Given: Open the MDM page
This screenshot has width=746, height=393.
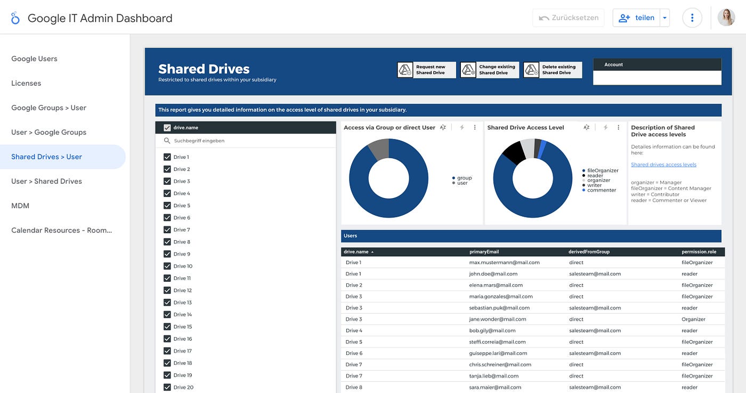Looking at the screenshot, I should pyautogui.click(x=20, y=206).
